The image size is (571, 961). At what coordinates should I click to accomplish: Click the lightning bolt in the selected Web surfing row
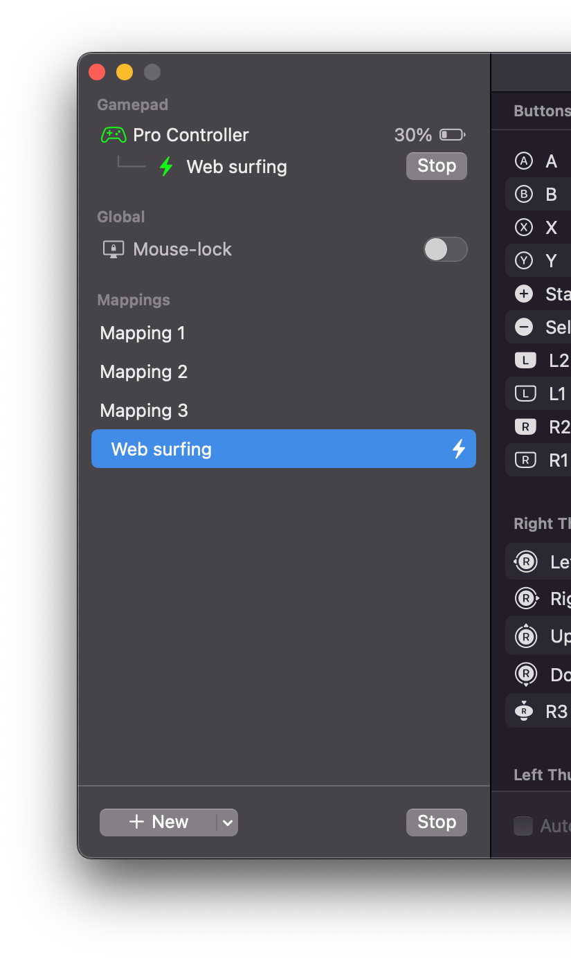pos(458,449)
